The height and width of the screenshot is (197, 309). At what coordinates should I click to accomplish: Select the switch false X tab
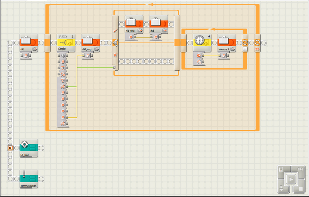pos(115,56)
